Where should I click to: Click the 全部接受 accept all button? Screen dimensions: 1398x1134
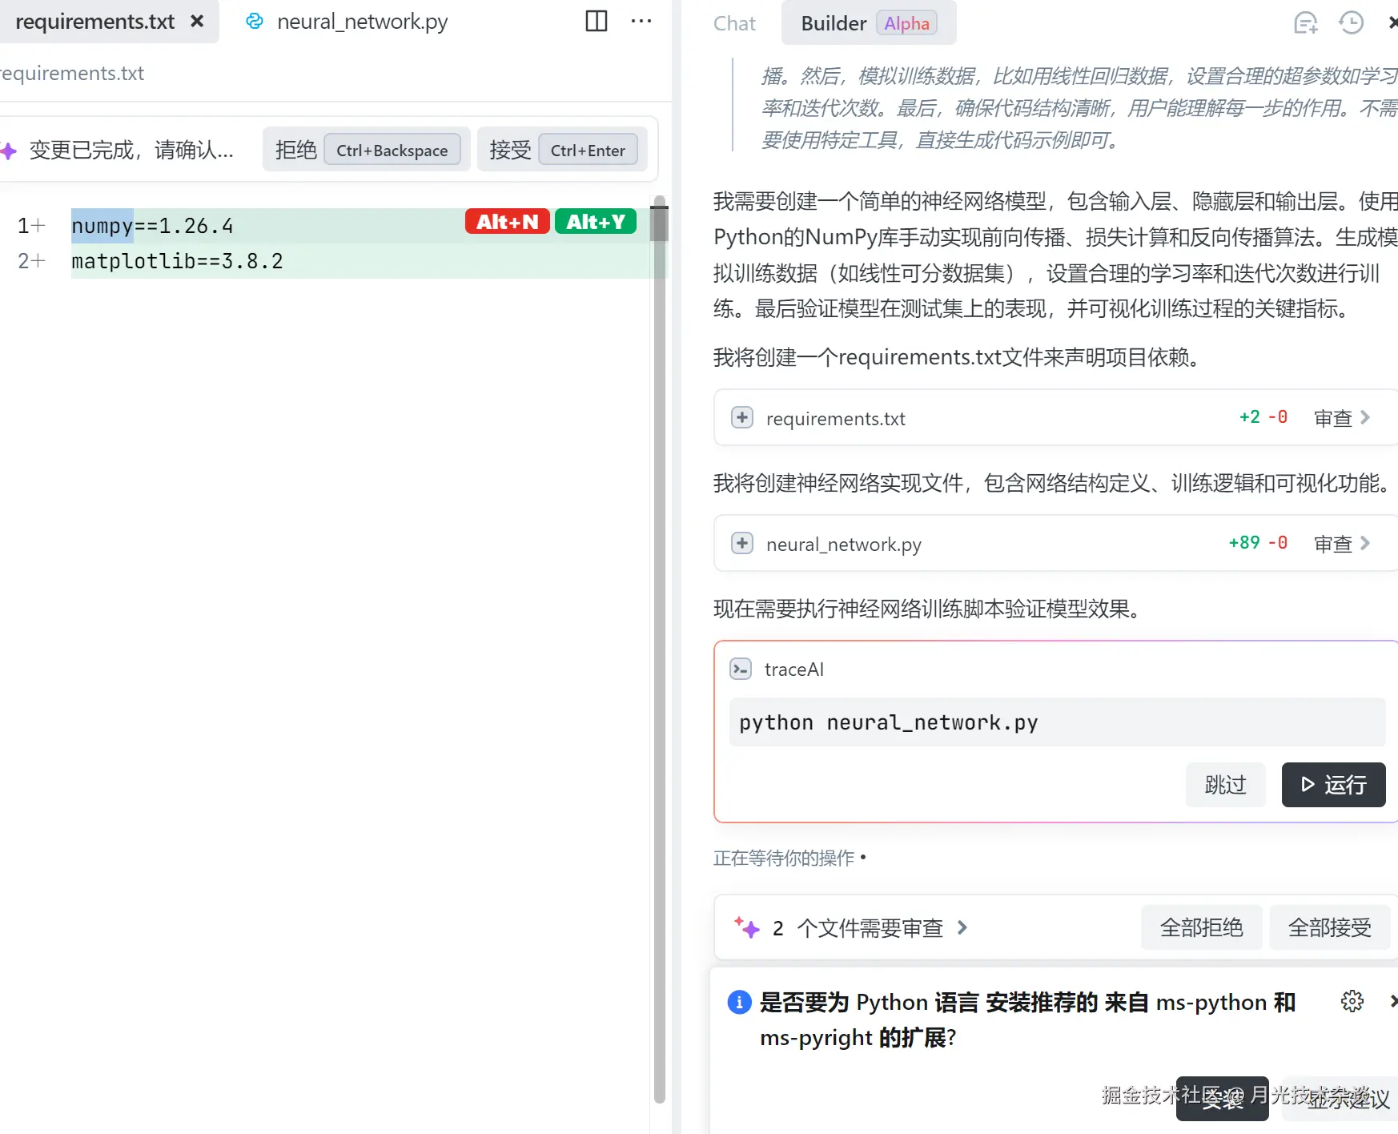tap(1330, 928)
